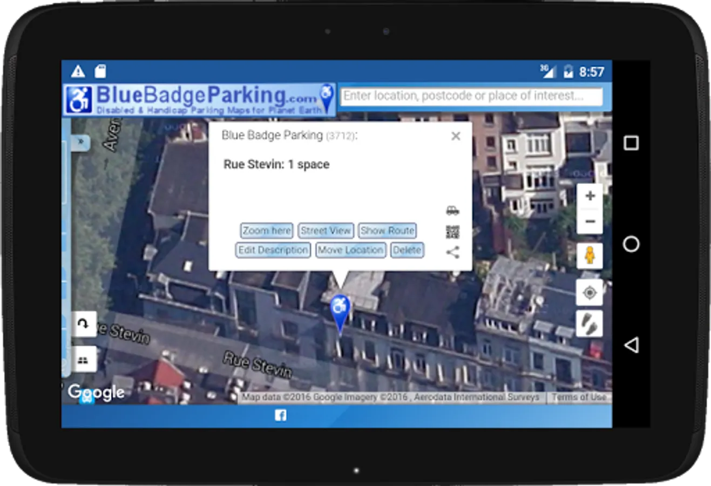Open Street View from the popup
Screen dimensions: 711x486
tap(326, 231)
